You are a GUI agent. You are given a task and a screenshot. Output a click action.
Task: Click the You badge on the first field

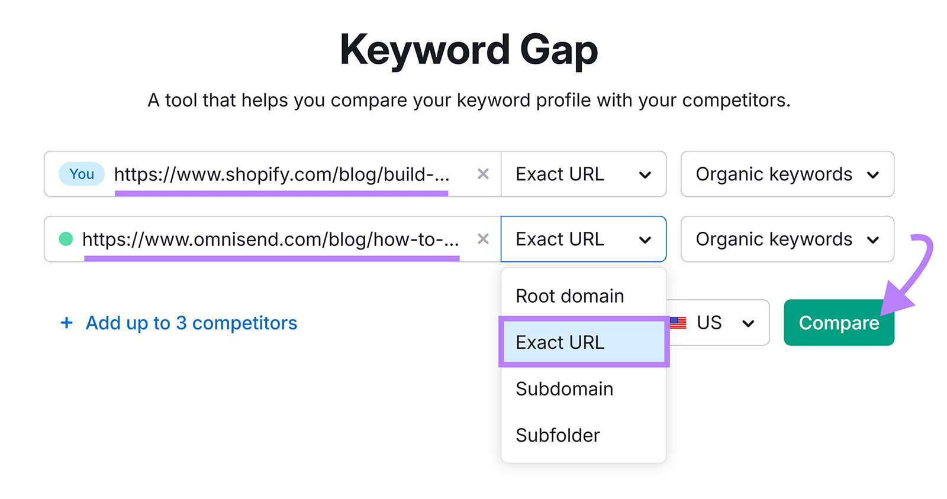click(81, 173)
